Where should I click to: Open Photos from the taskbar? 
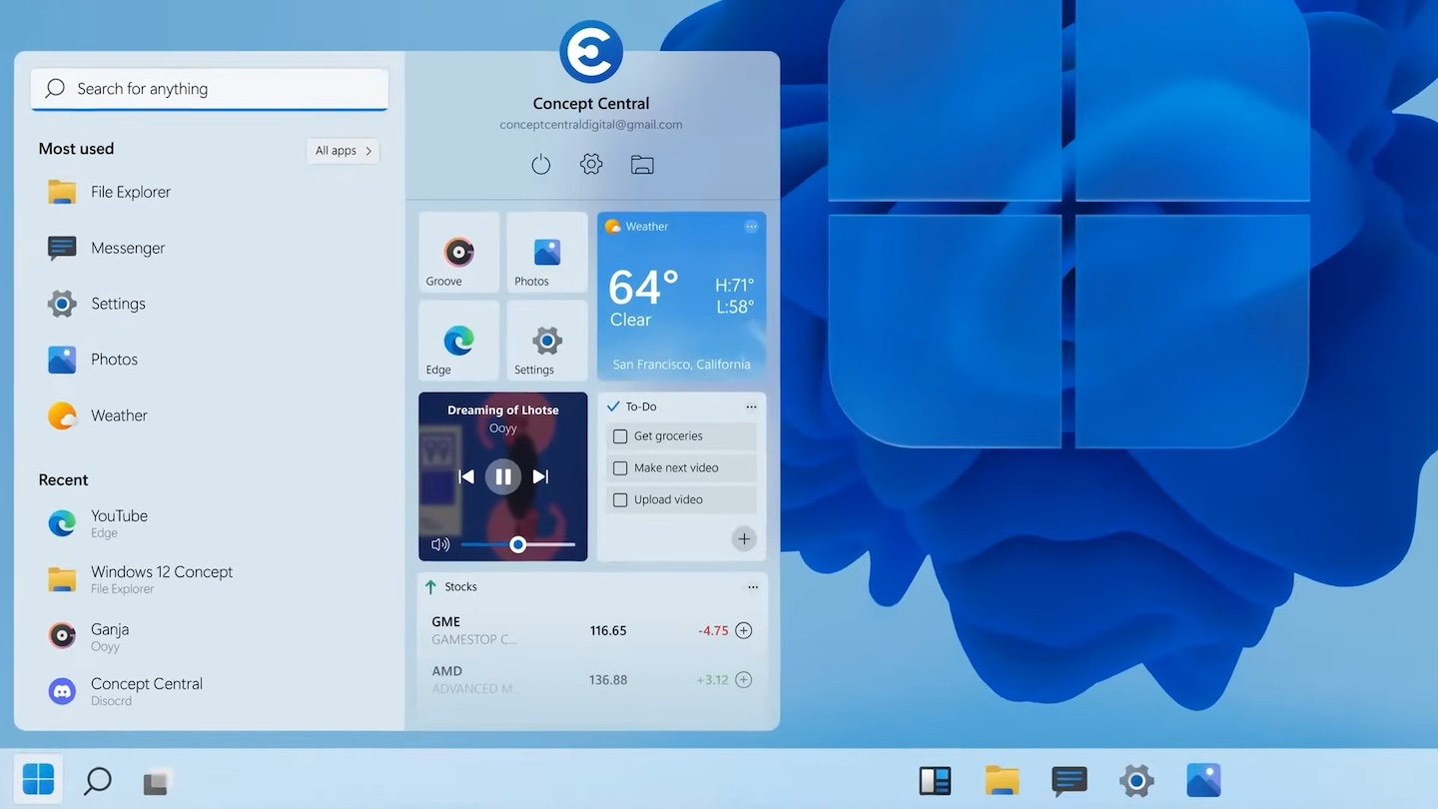click(x=1203, y=780)
